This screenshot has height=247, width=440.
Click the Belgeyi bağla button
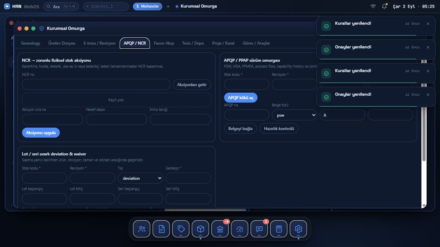pyautogui.click(x=240, y=129)
